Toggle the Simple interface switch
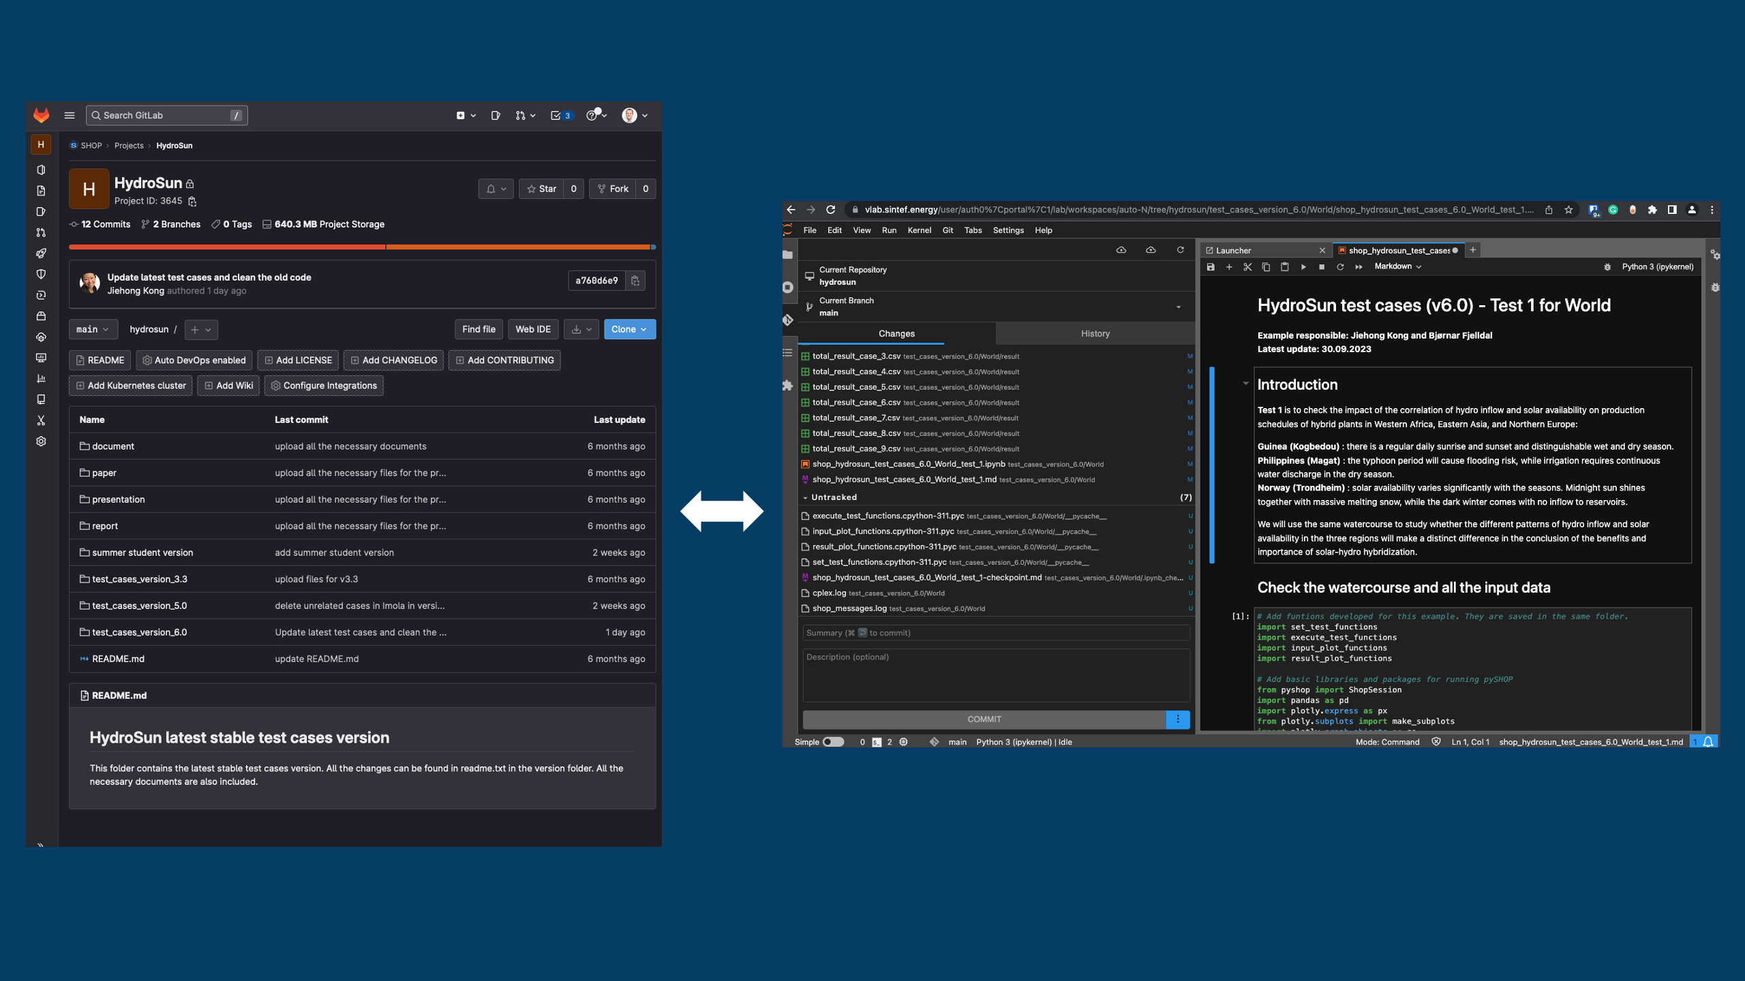This screenshot has width=1745, height=981. click(833, 742)
